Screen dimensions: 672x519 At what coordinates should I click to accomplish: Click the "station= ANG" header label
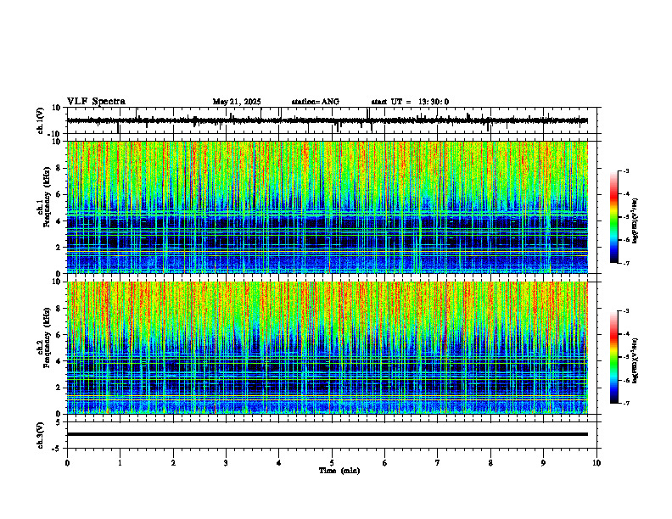coord(315,102)
